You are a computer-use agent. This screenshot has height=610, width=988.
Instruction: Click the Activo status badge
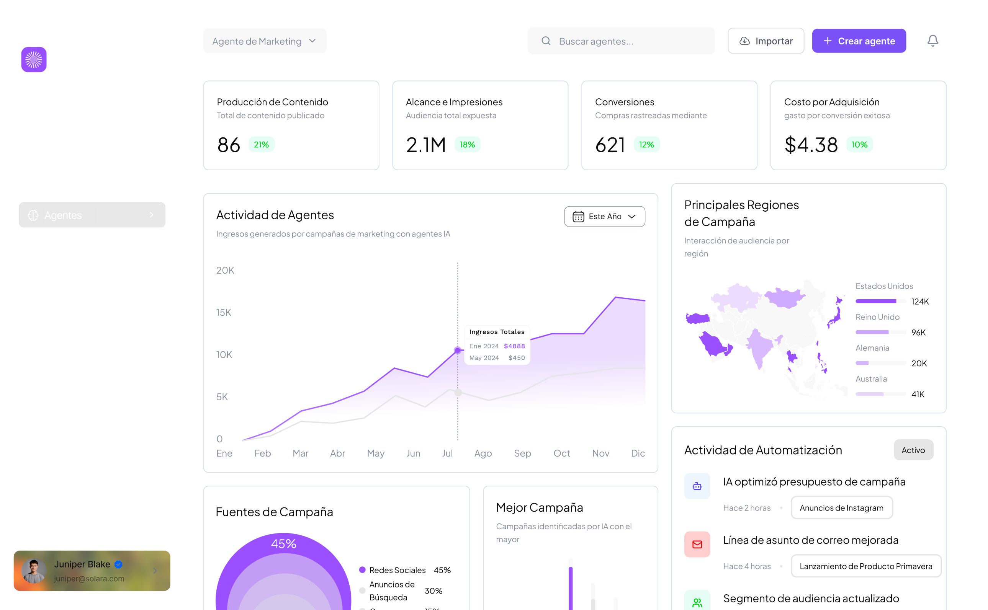click(x=913, y=450)
